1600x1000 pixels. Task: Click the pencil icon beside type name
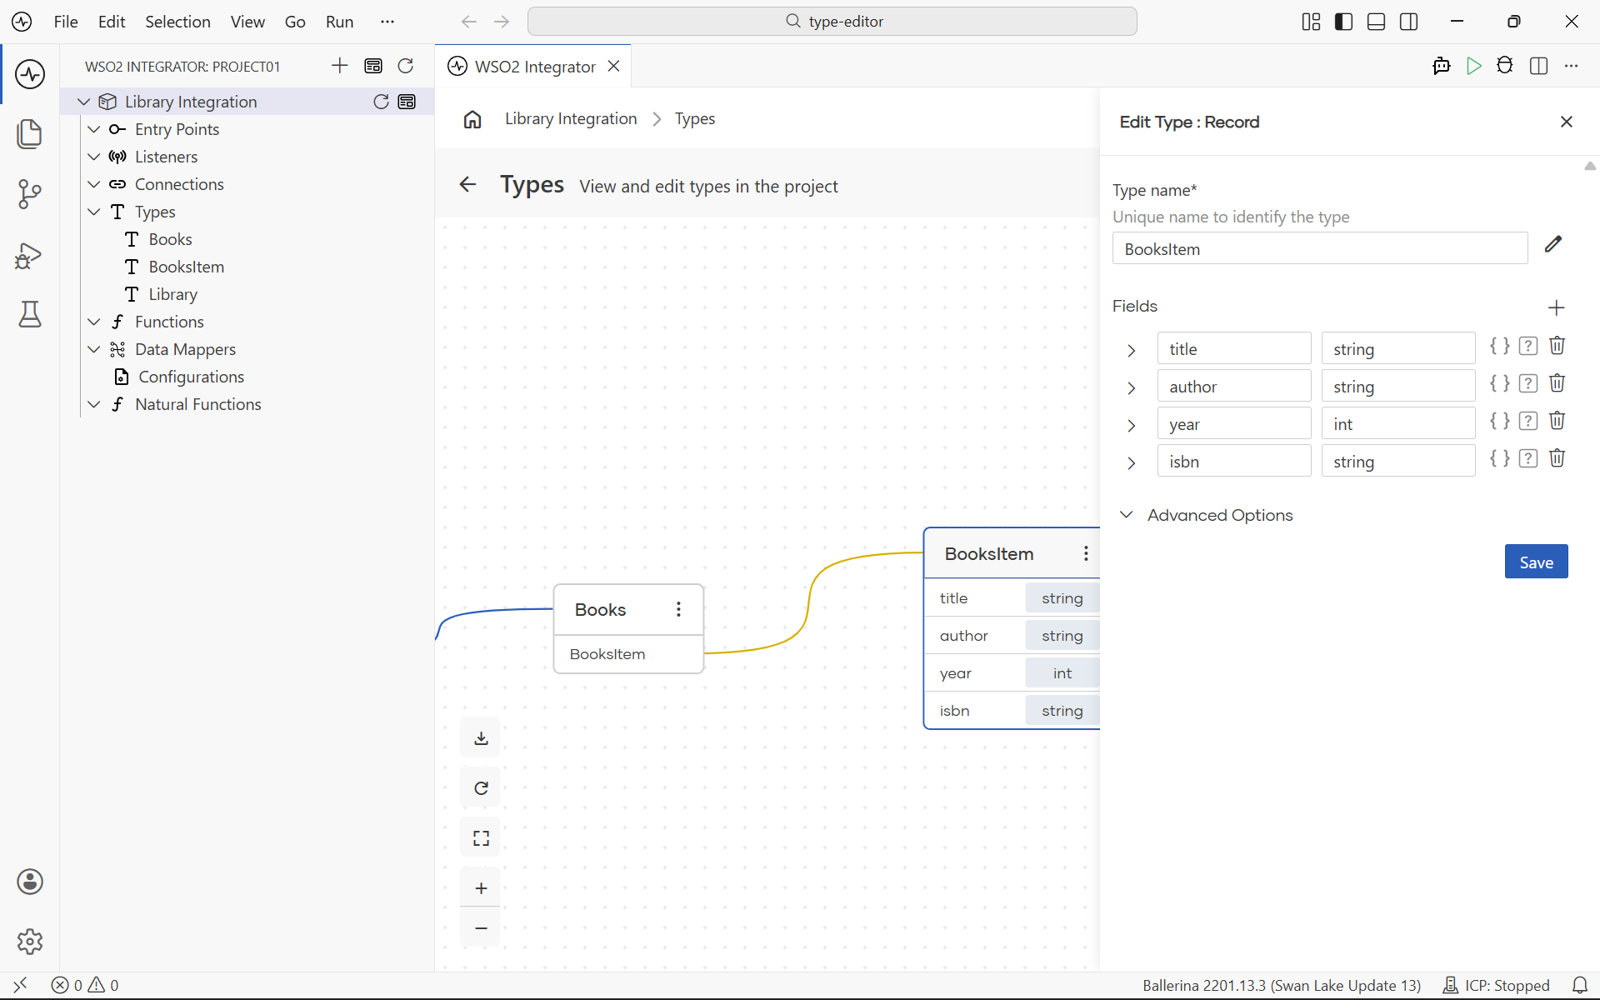pos(1552,244)
